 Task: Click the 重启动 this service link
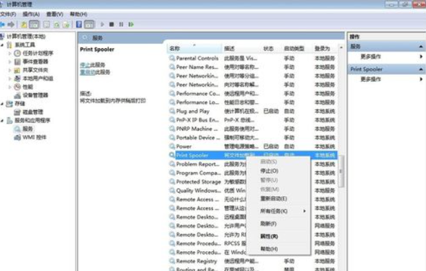tap(88, 72)
